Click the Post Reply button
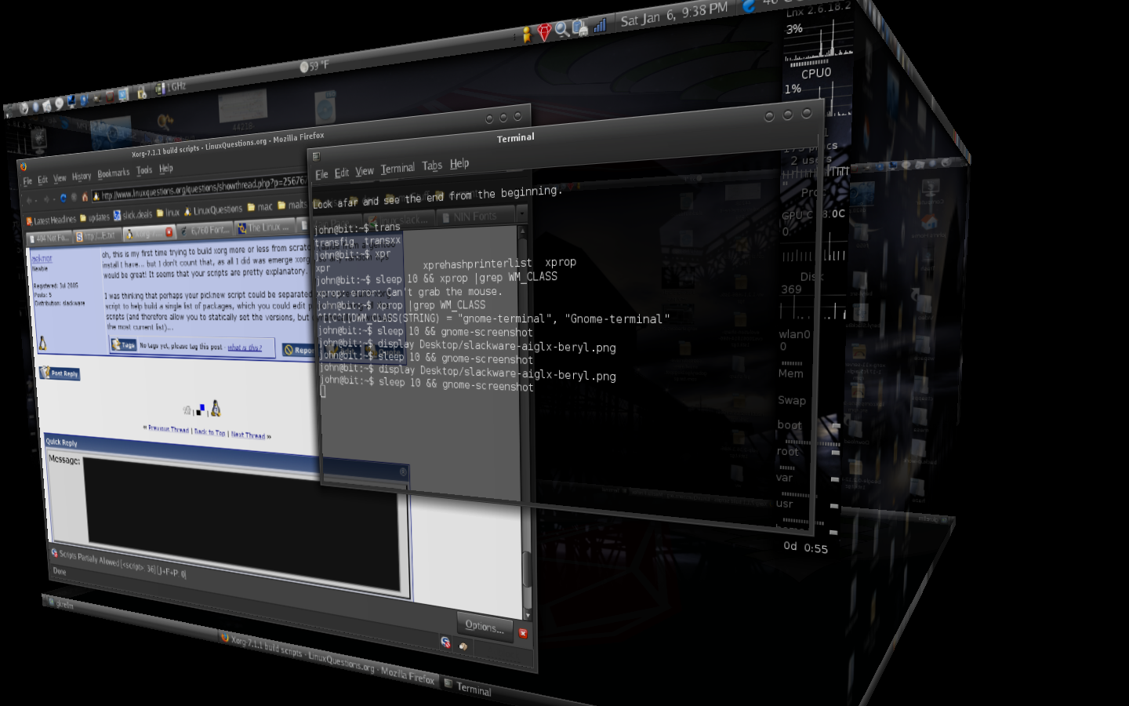1129x706 pixels. [60, 373]
